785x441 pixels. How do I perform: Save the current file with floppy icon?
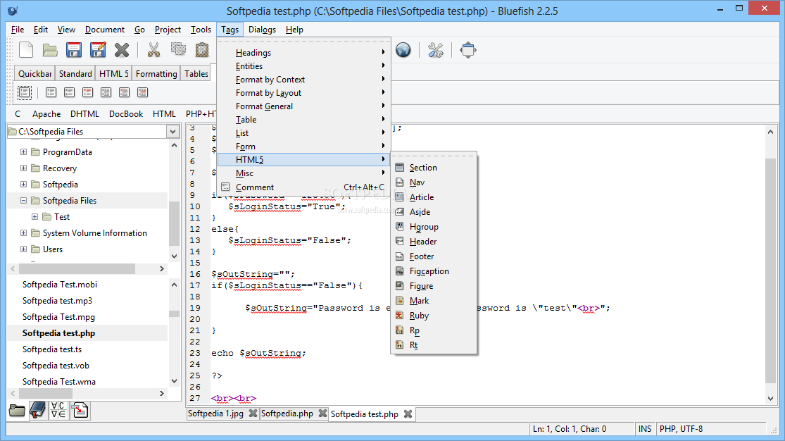click(74, 50)
